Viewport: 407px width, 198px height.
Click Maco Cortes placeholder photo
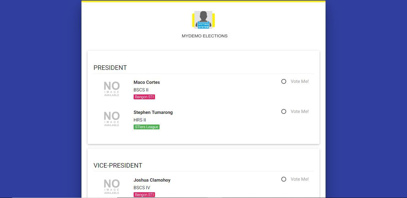pos(112,89)
